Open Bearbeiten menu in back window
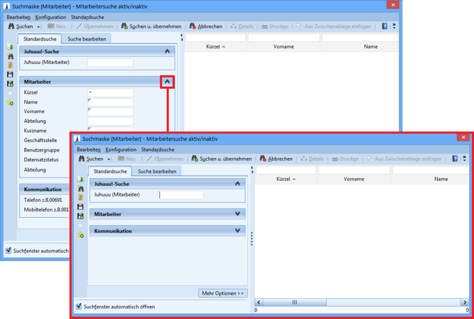 (18, 17)
